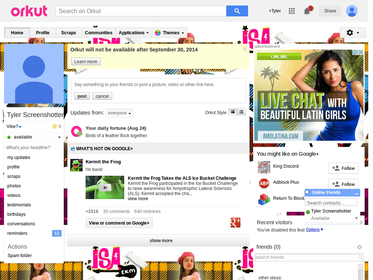This screenshot has height=280, width=373.
Task: Click the ad info icon
Action: click(x=355, y=52)
